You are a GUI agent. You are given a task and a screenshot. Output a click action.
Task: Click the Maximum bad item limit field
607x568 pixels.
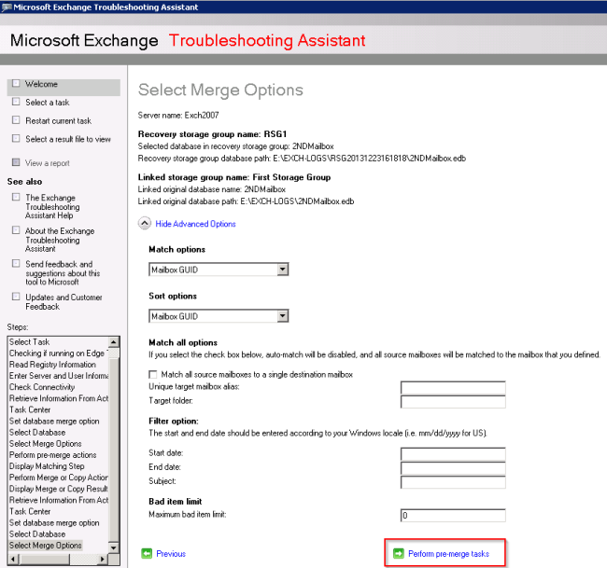pyautogui.click(x=452, y=515)
